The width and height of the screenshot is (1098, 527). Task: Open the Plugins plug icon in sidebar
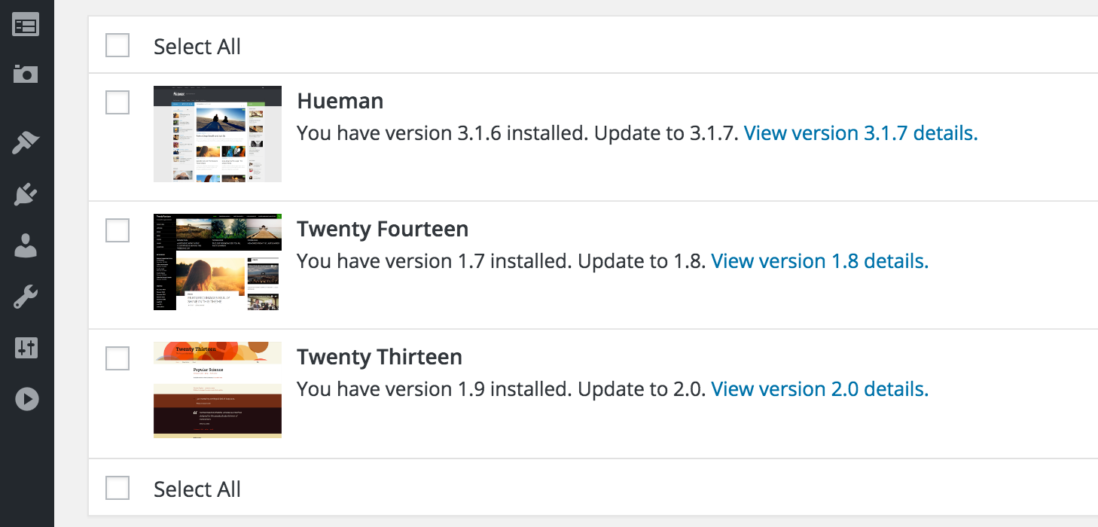pyautogui.click(x=26, y=194)
